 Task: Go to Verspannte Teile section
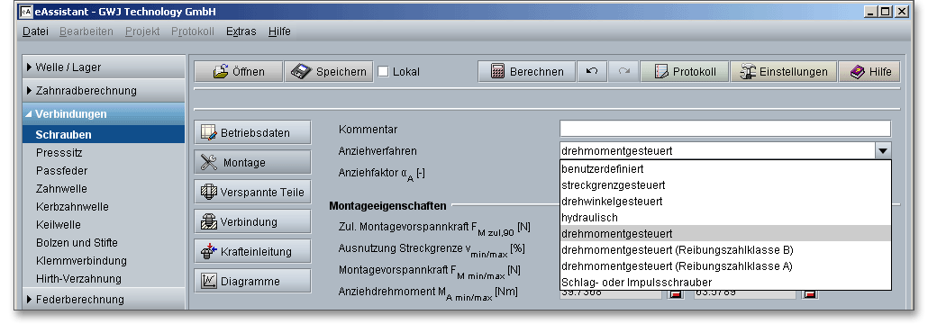tap(252, 193)
